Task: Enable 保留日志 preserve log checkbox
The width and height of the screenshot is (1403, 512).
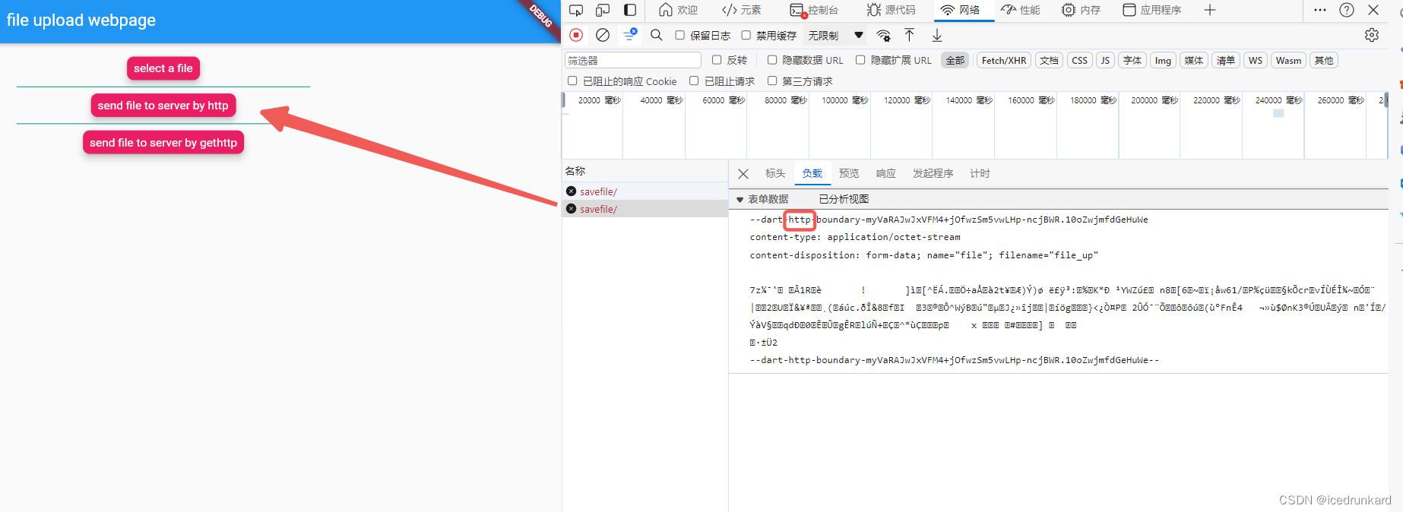Action: pos(680,35)
